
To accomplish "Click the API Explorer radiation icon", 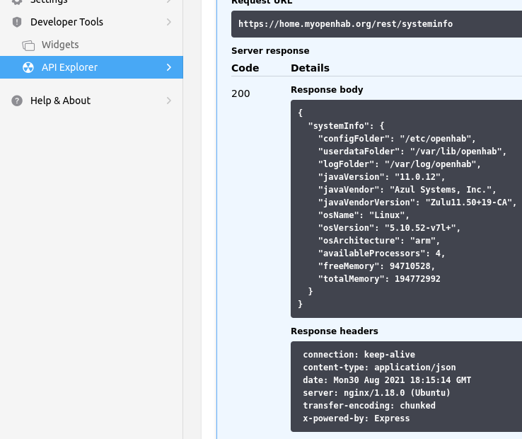I will tap(28, 67).
